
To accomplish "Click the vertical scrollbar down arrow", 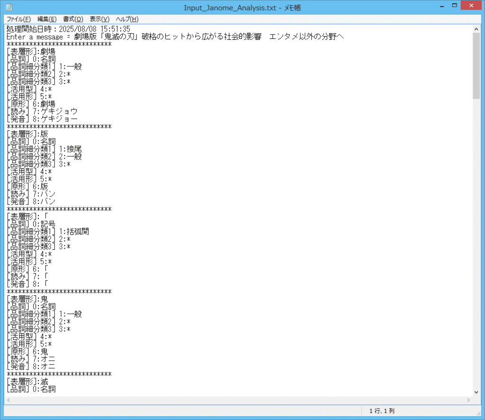I will click(x=476, y=392).
